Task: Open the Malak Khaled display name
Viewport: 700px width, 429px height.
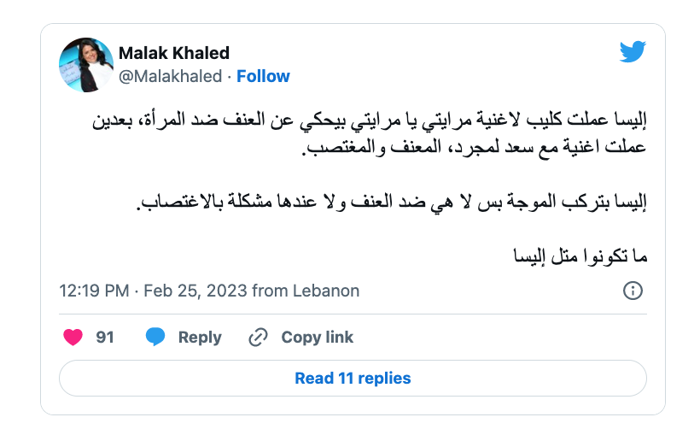Action: (x=174, y=53)
